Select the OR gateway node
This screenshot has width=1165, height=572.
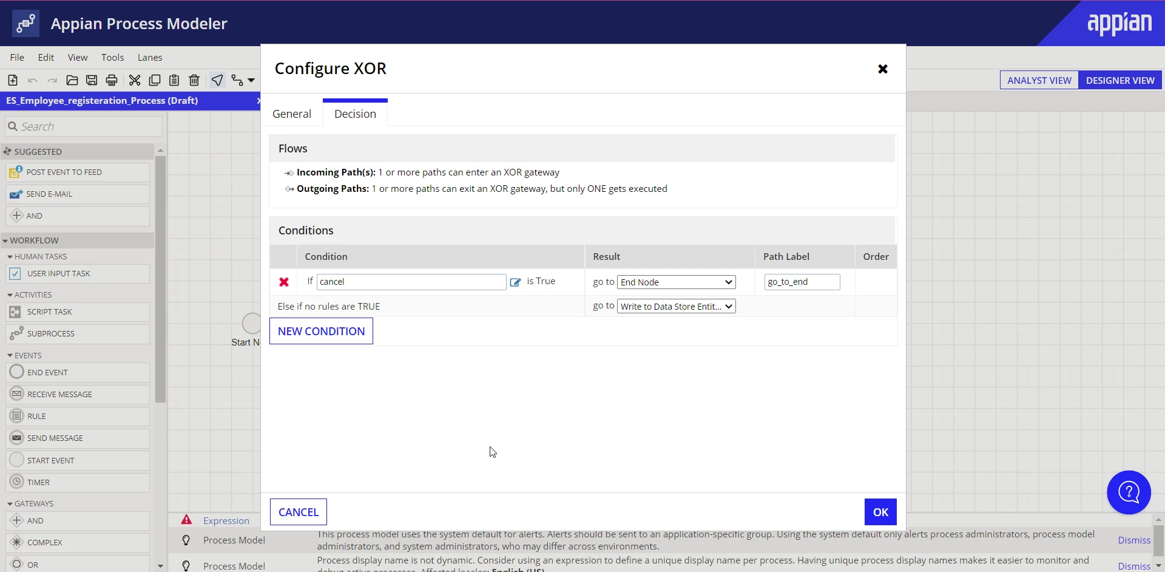tap(78, 565)
